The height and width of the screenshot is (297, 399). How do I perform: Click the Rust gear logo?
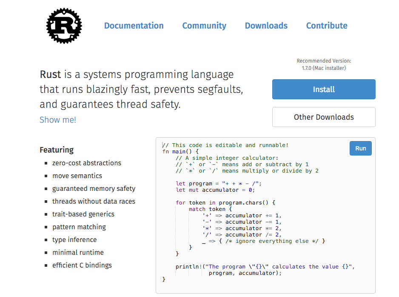pos(64,26)
